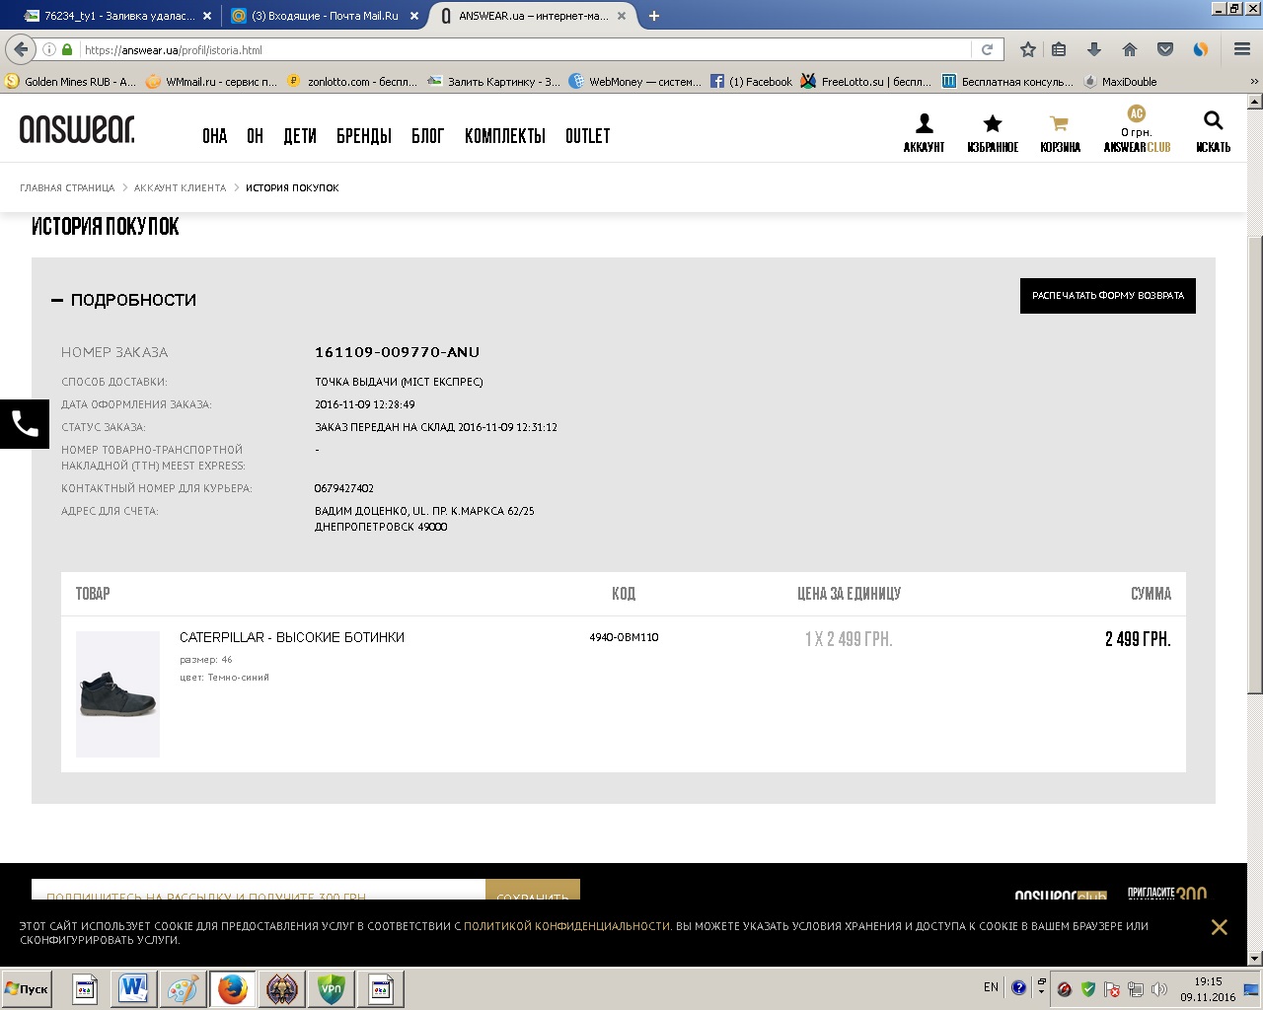The width and height of the screenshot is (1263, 1010).
Task: Open ПОЛИТИКОЙ КОНФИДЕНЦИАЛЬНОСТИ link
Action: pyautogui.click(x=567, y=926)
